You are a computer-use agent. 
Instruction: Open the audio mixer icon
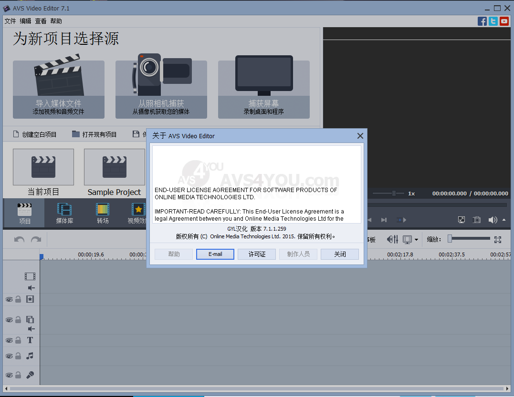[x=392, y=240]
